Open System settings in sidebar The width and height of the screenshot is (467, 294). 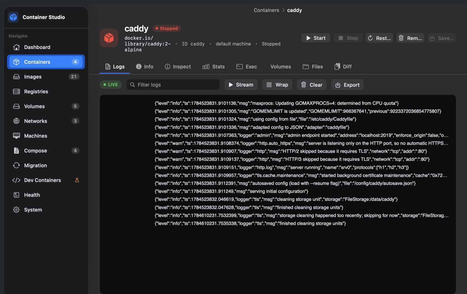click(46, 210)
